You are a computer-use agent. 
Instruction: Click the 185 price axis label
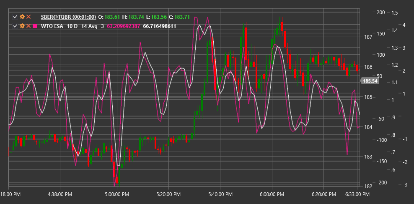tap(368, 97)
